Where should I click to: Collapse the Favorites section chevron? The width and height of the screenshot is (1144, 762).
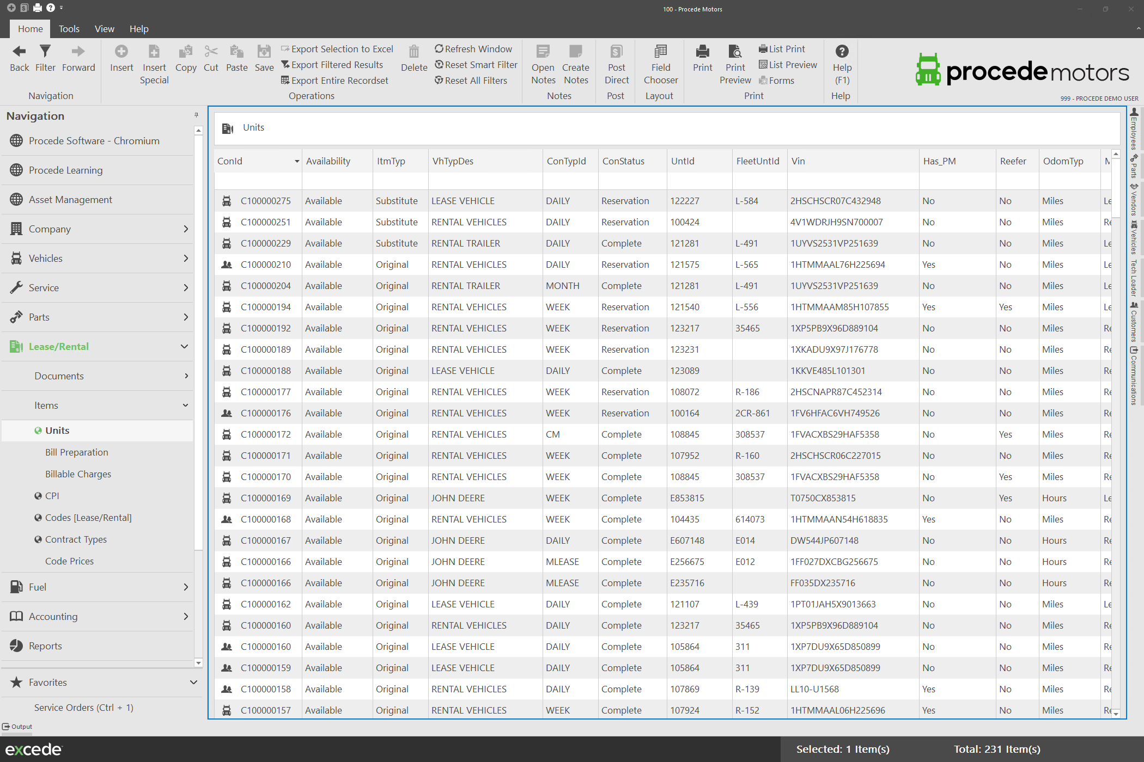[x=193, y=683]
